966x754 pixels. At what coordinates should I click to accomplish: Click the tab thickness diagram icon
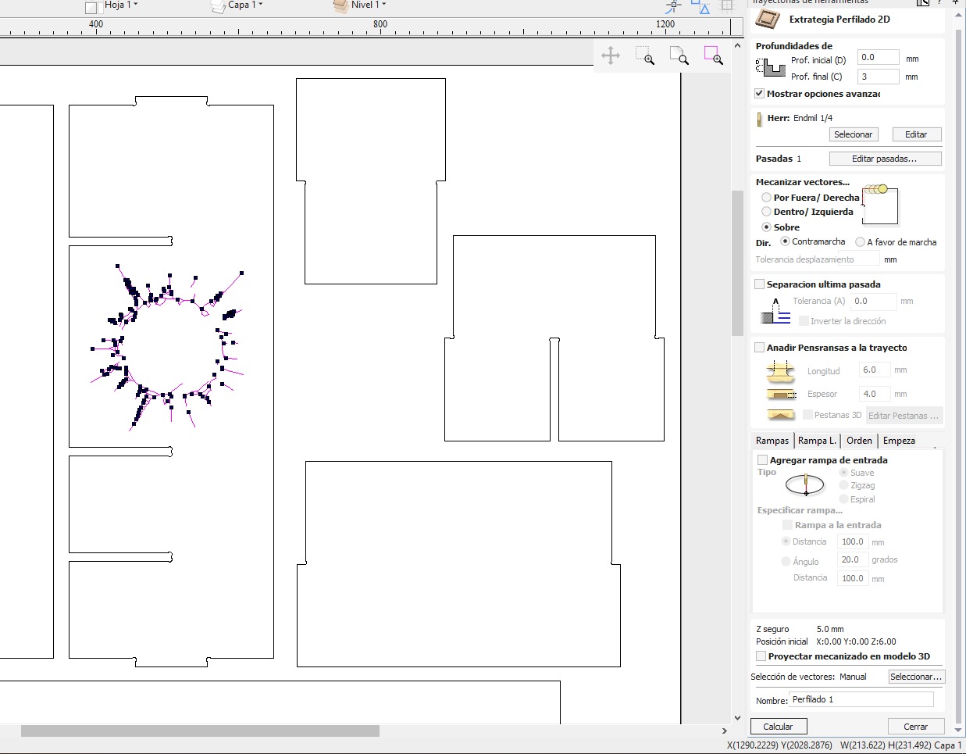[780, 395]
